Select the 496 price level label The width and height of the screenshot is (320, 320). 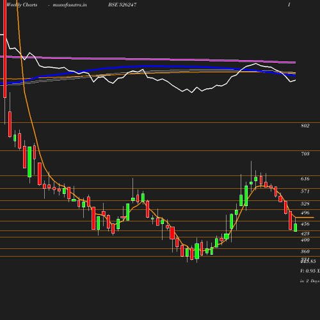pyautogui.click(x=305, y=213)
